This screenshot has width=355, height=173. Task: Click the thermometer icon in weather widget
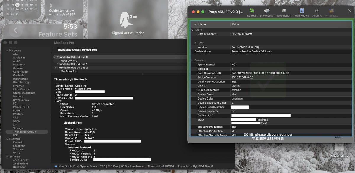[51, 6]
